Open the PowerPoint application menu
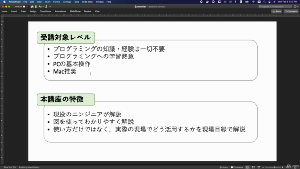300x169 pixels. (15, 2)
